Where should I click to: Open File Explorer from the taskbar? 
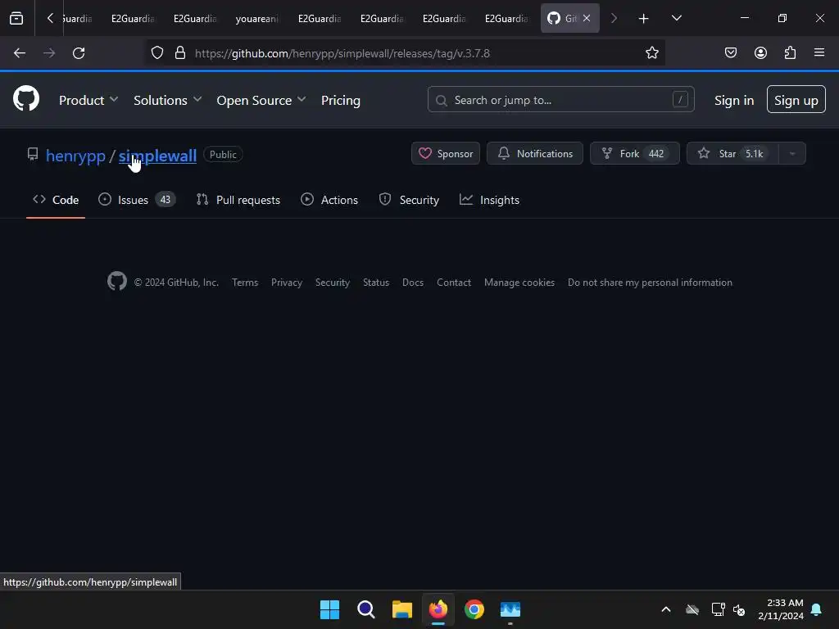tap(401, 609)
